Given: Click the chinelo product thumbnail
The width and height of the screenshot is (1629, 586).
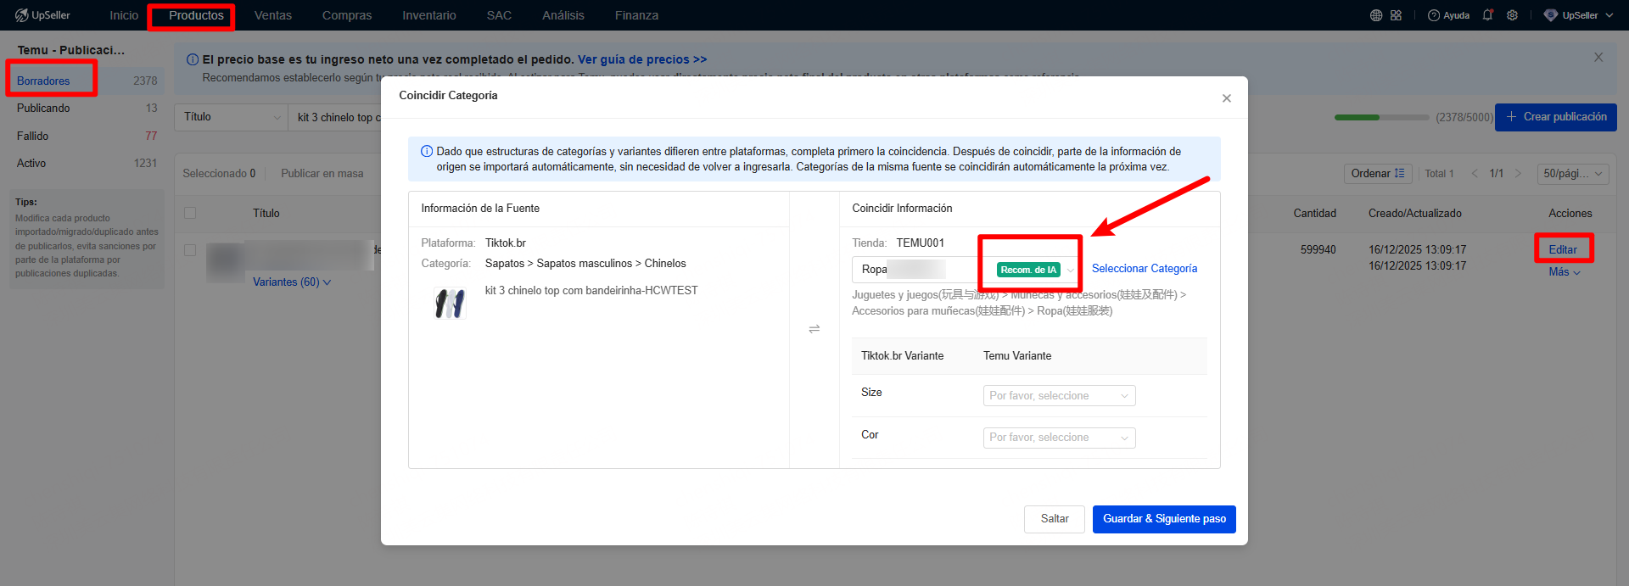Looking at the screenshot, I should [x=450, y=303].
